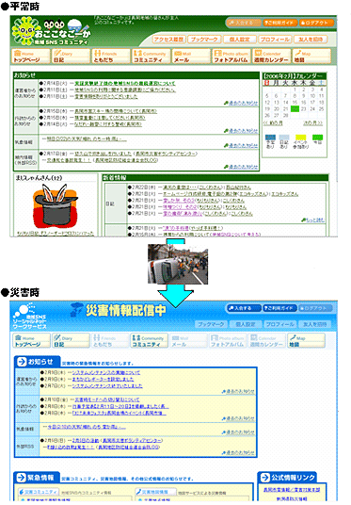
Task: Open Community (コミュニティ) in the green navigation
Action: pos(151,57)
